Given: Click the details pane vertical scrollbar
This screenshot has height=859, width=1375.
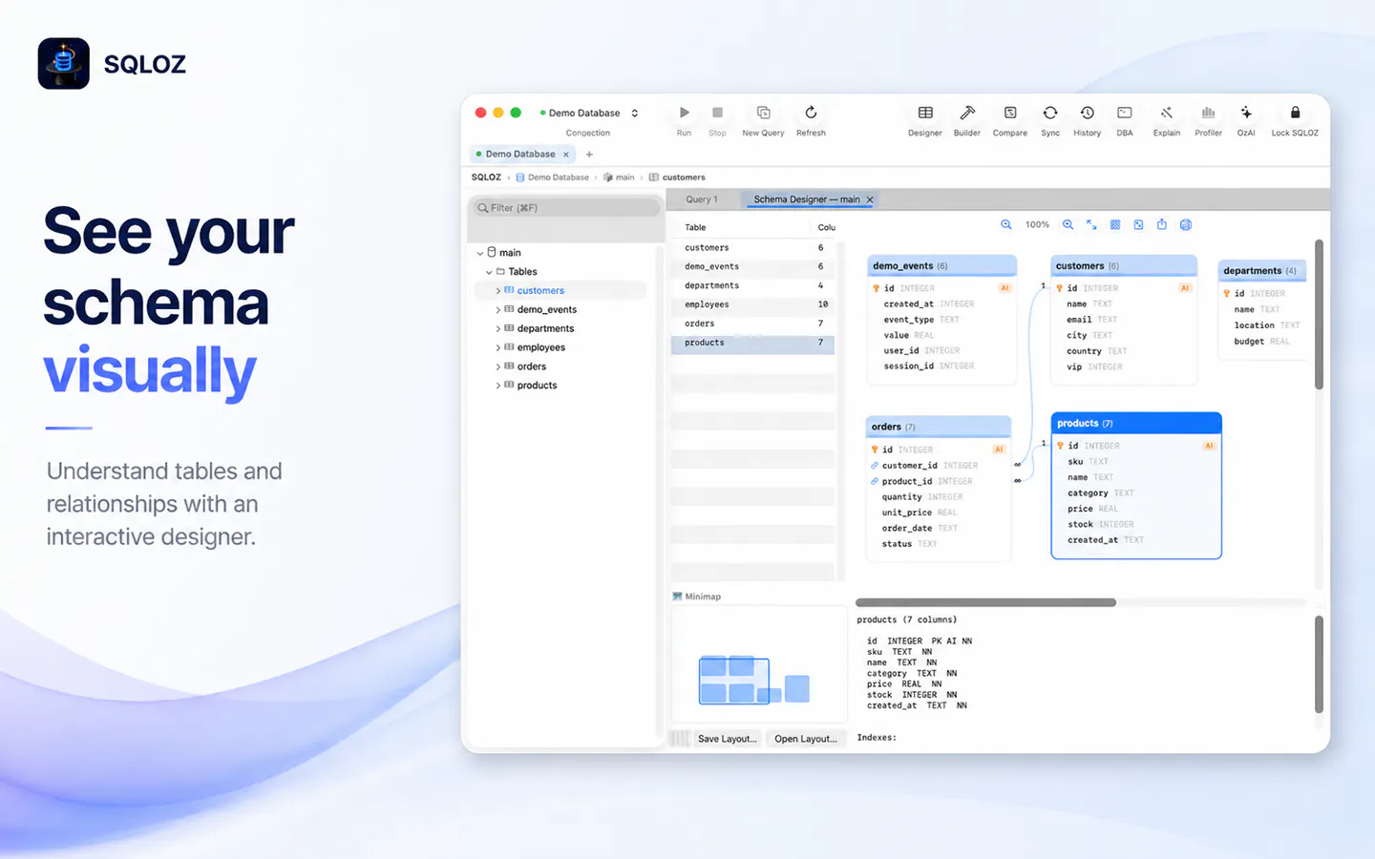Looking at the screenshot, I should [x=1319, y=664].
